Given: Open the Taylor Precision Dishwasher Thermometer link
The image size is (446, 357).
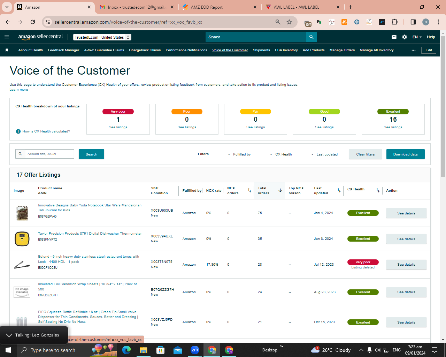Looking at the screenshot, I should (90, 234).
